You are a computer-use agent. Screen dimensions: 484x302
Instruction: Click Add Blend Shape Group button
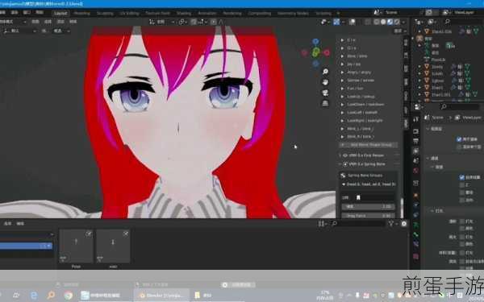pyautogui.click(x=369, y=144)
